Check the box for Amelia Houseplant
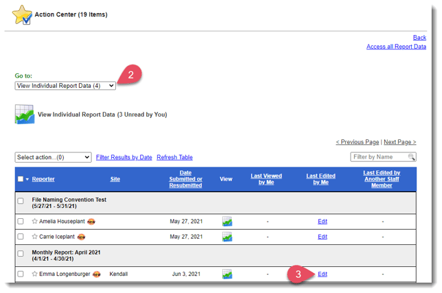Screen dimensions: 442x293 (x=21, y=222)
